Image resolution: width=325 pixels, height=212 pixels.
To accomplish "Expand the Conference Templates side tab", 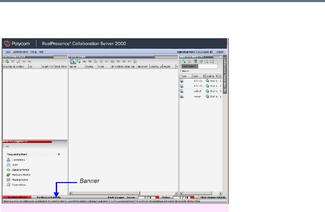I will point(225,74).
